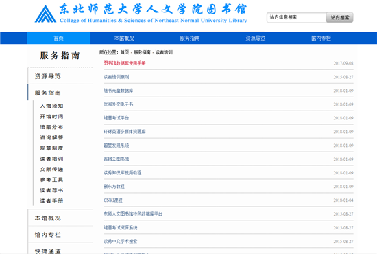The height and width of the screenshot is (254, 377).
Task: Open 开馆时间 in the sidebar submenu
Action: click(51, 117)
